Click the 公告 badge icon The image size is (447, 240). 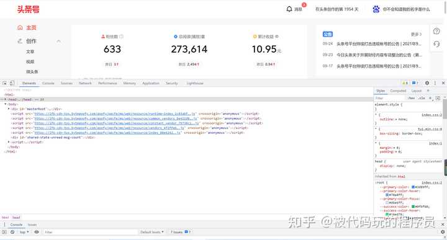(x=328, y=34)
